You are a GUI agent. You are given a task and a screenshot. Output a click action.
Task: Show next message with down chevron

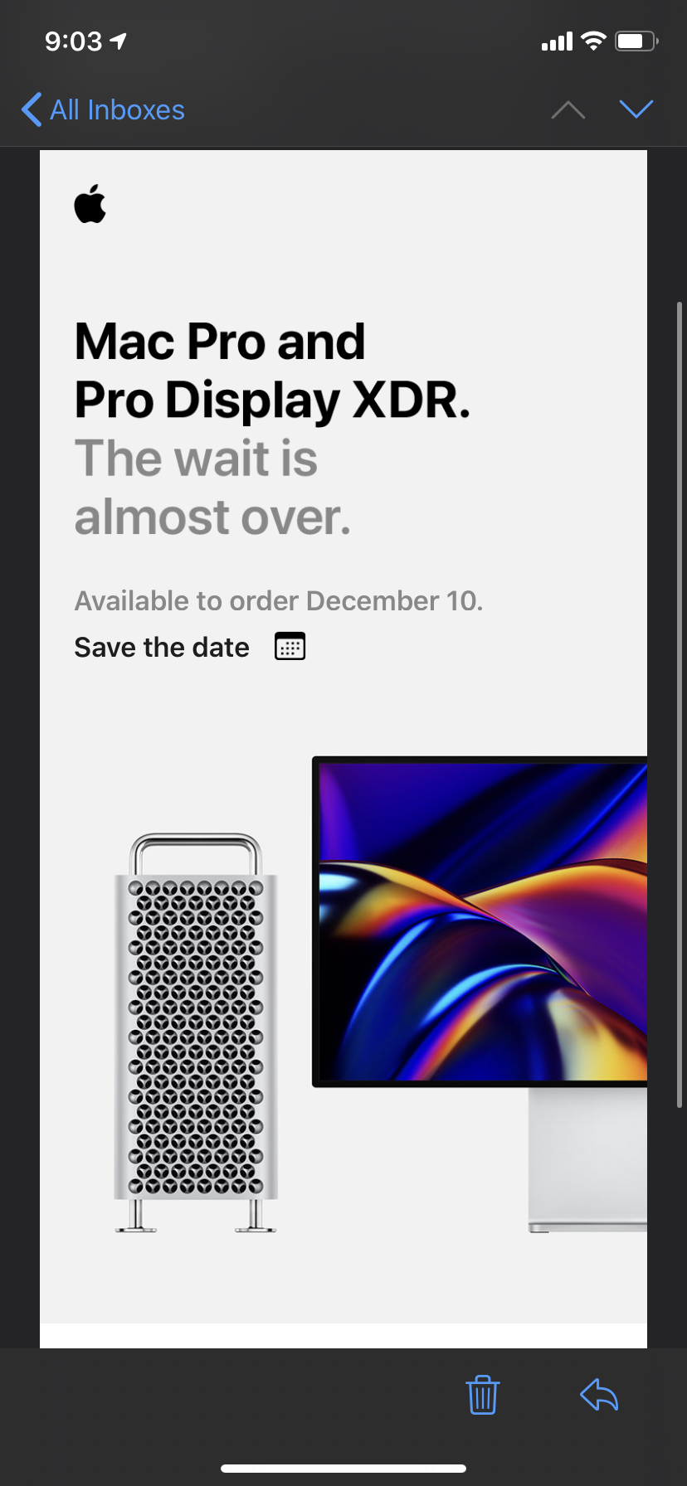click(x=636, y=109)
